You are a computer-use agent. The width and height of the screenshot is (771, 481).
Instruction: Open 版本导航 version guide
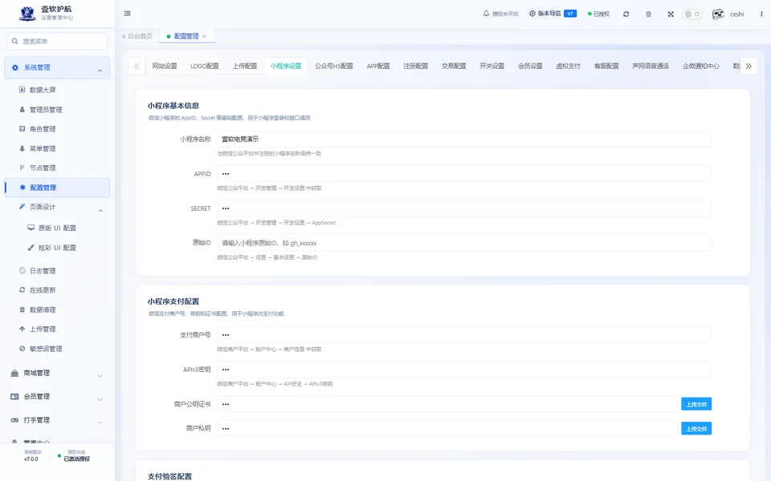coord(545,14)
